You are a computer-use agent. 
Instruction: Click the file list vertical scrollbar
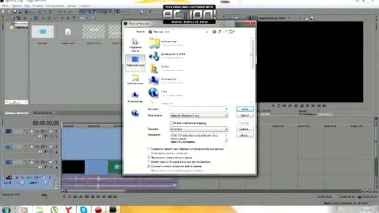click(x=252, y=70)
